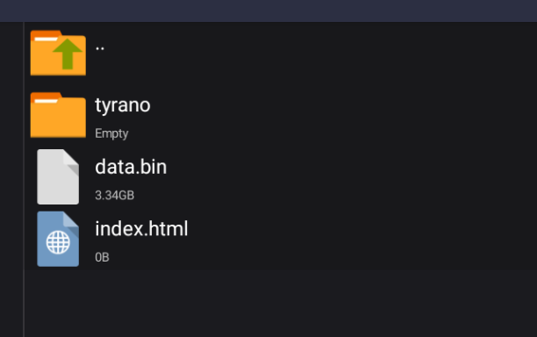The width and height of the screenshot is (537, 337).
Task: Open the tyrano folder icon
Action: click(x=58, y=115)
